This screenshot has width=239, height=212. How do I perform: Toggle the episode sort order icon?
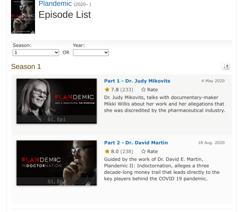tap(226, 66)
